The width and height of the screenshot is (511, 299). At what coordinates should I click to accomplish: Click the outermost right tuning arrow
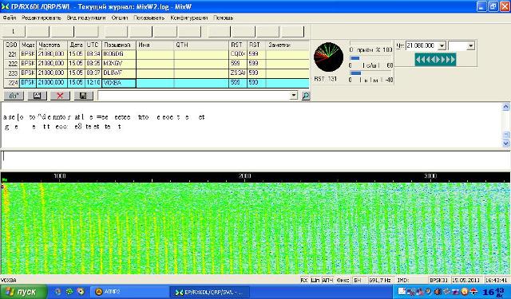pos(453,60)
